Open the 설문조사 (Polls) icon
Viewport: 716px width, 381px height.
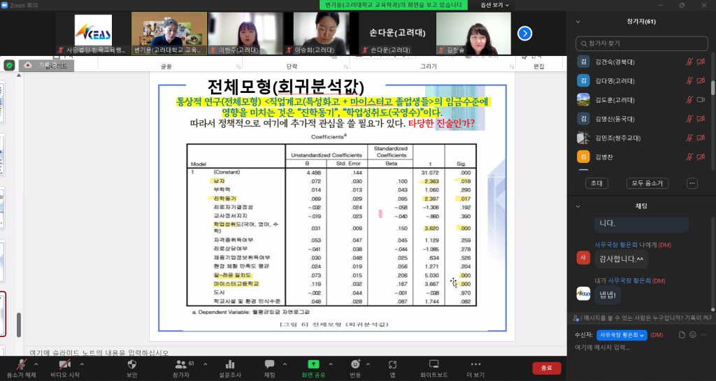pyautogui.click(x=230, y=364)
